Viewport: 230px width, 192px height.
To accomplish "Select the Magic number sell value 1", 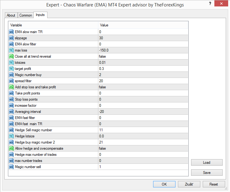I will [x=100, y=167].
